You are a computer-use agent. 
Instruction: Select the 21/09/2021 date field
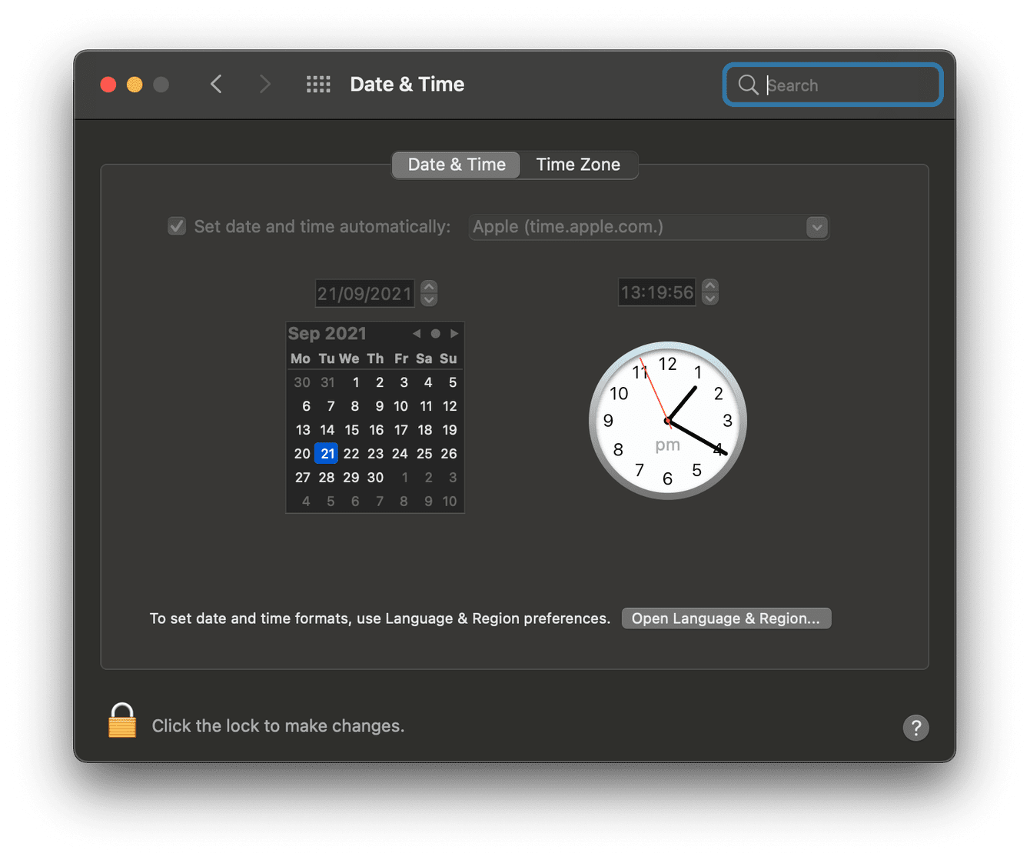tap(364, 292)
